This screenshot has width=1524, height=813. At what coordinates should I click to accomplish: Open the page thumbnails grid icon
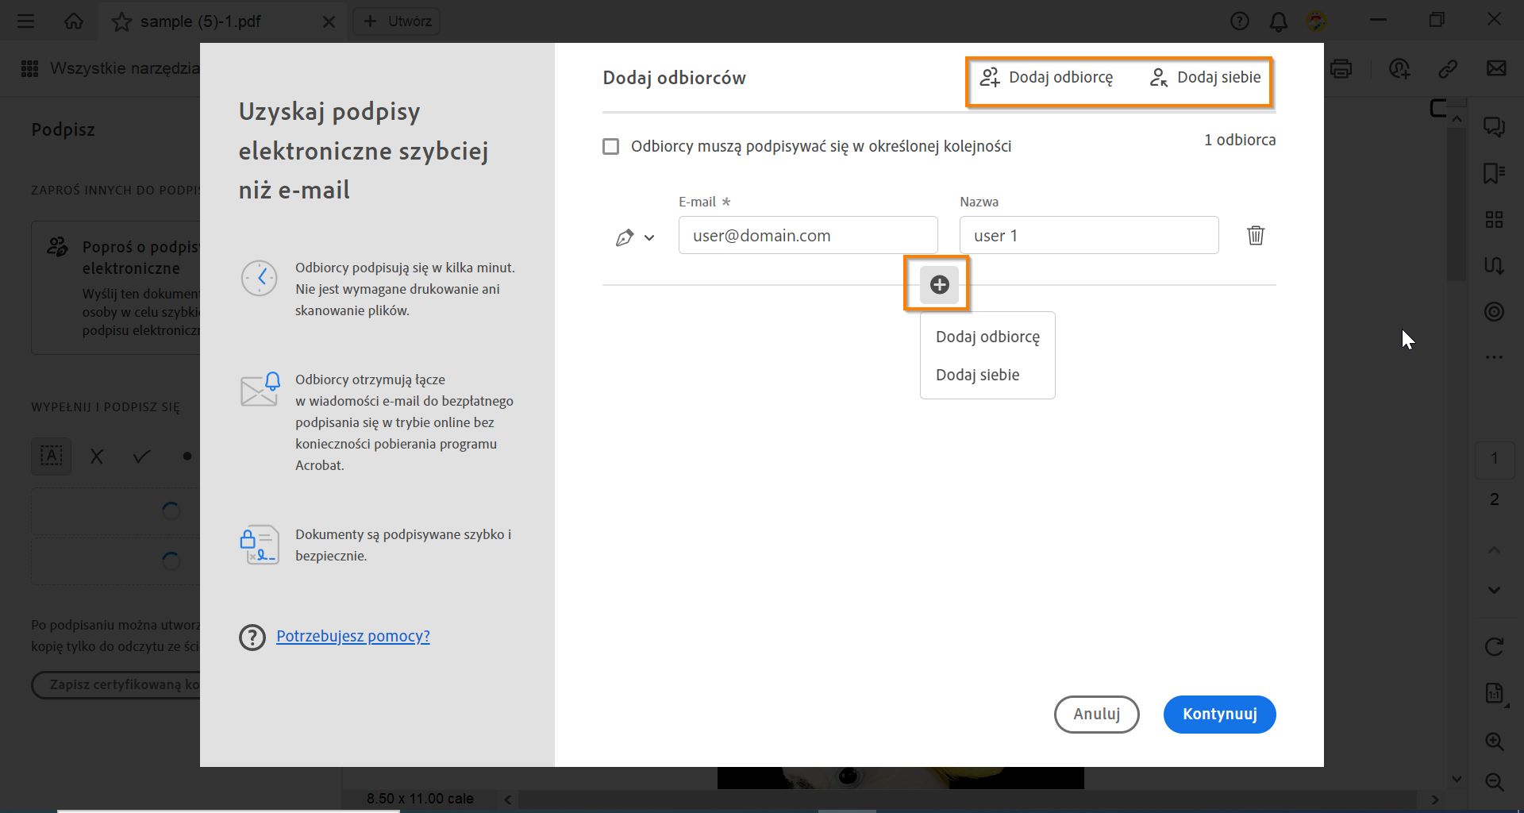[1494, 220]
